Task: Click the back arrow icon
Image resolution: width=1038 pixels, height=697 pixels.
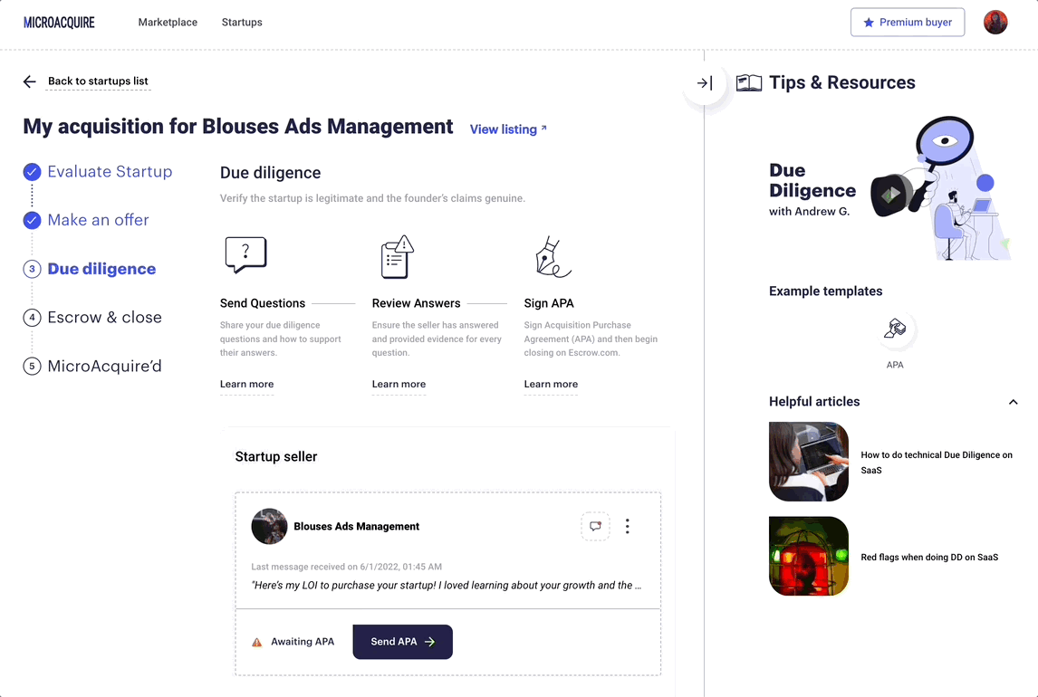Action: click(x=30, y=81)
